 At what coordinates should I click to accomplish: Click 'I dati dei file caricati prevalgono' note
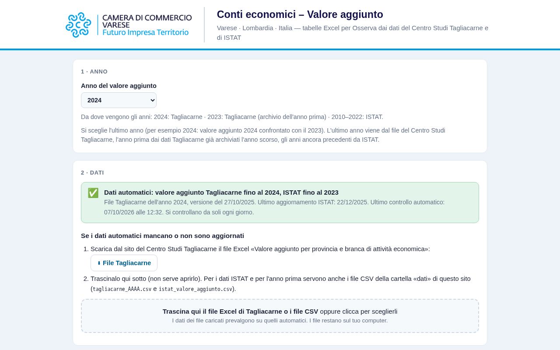point(280,321)
